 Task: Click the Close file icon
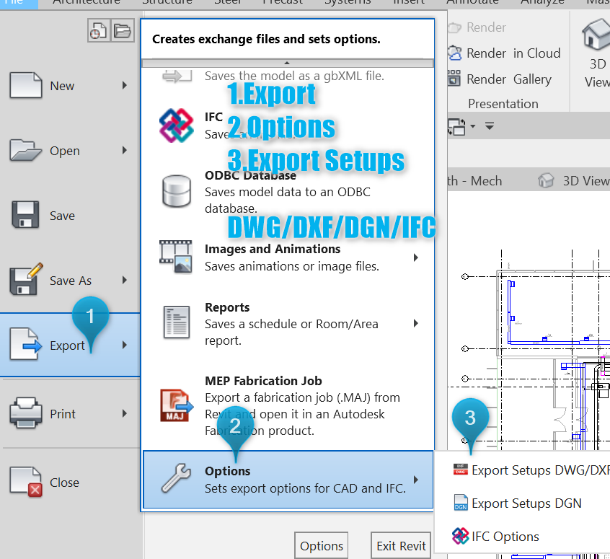[26, 482]
